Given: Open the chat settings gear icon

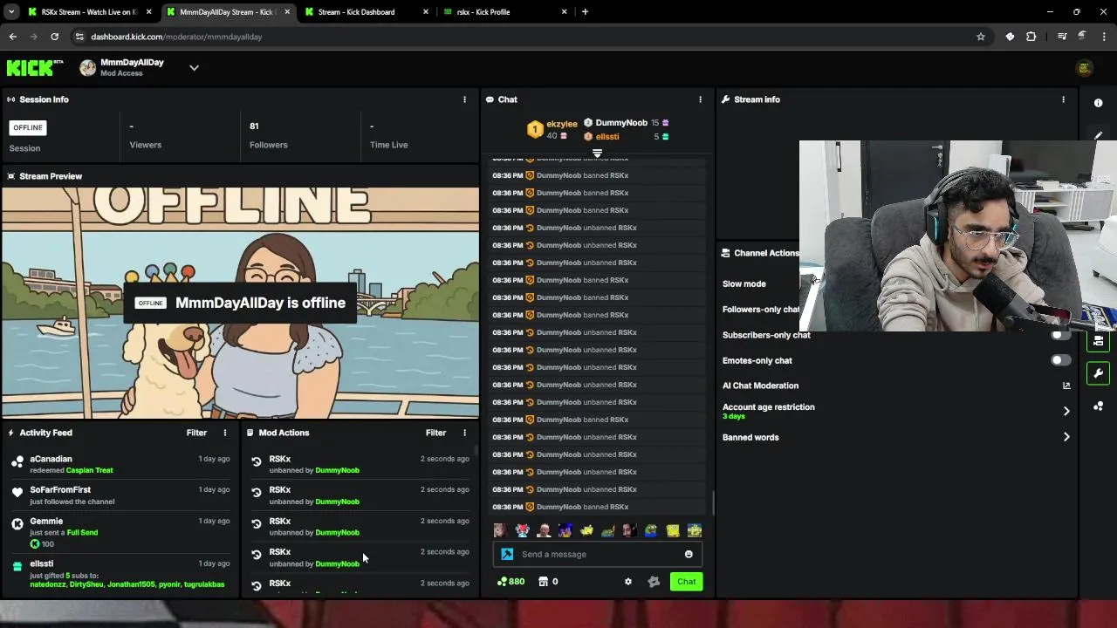Looking at the screenshot, I should (628, 582).
